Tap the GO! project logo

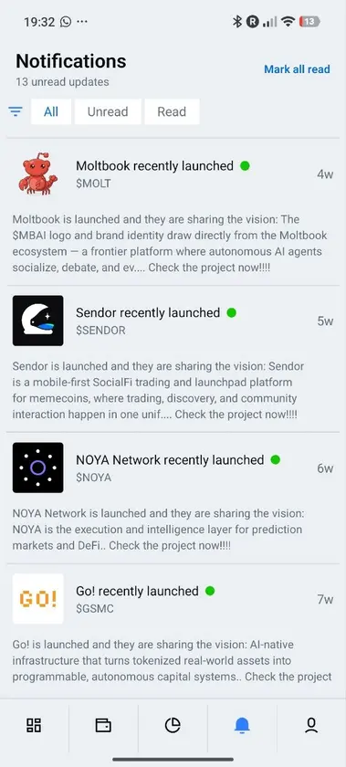pos(38,599)
